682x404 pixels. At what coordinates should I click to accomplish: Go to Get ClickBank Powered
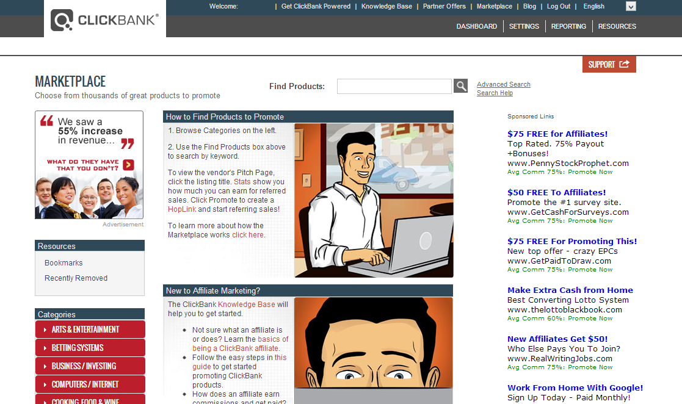pos(316,6)
